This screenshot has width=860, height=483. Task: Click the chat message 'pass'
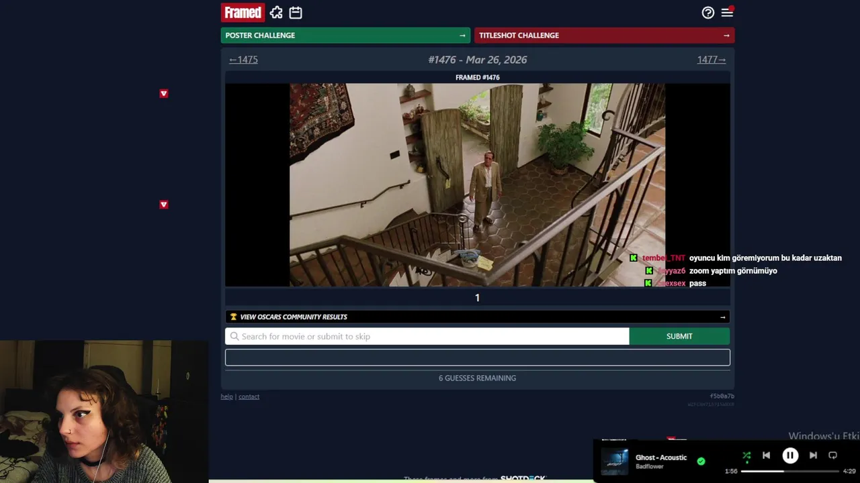[697, 284]
